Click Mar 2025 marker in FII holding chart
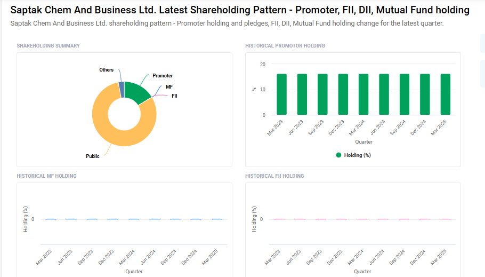This screenshot has height=277, width=485. [x=446, y=219]
